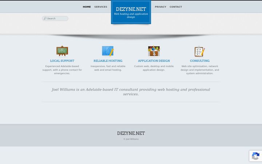The width and height of the screenshot is (262, 164).
Task: Click 'Inexpensive, fast and reliable' hosting description
Action: tap(108, 68)
